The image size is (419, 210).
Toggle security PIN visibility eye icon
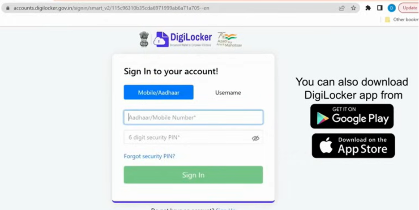coord(256,138)
